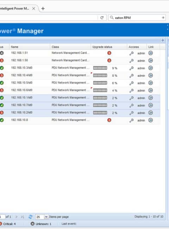
Task: Select the row named 192.168.10.2/id0
Action: point(80,113)
